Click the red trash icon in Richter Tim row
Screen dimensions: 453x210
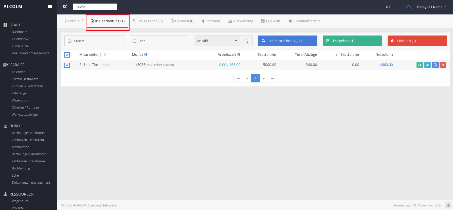coord(443,65)
